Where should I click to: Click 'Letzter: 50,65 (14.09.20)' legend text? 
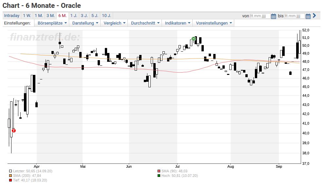point(33,171)
